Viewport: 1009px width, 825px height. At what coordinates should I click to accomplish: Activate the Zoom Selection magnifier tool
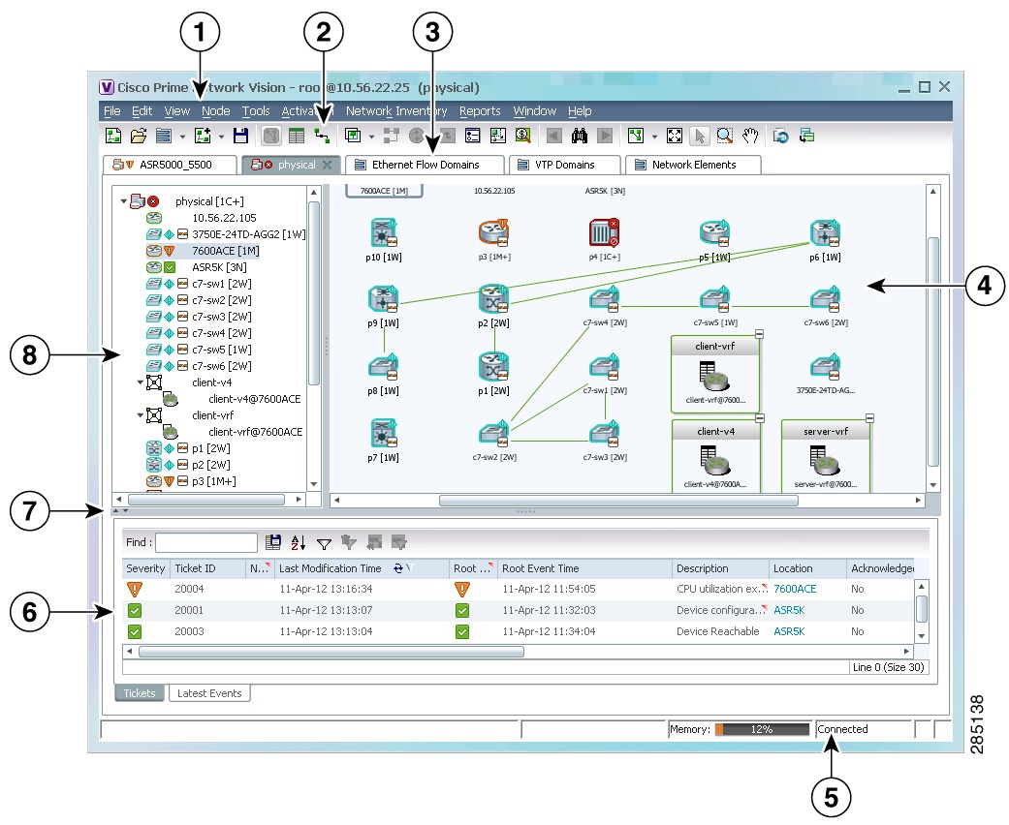point(725,136)
